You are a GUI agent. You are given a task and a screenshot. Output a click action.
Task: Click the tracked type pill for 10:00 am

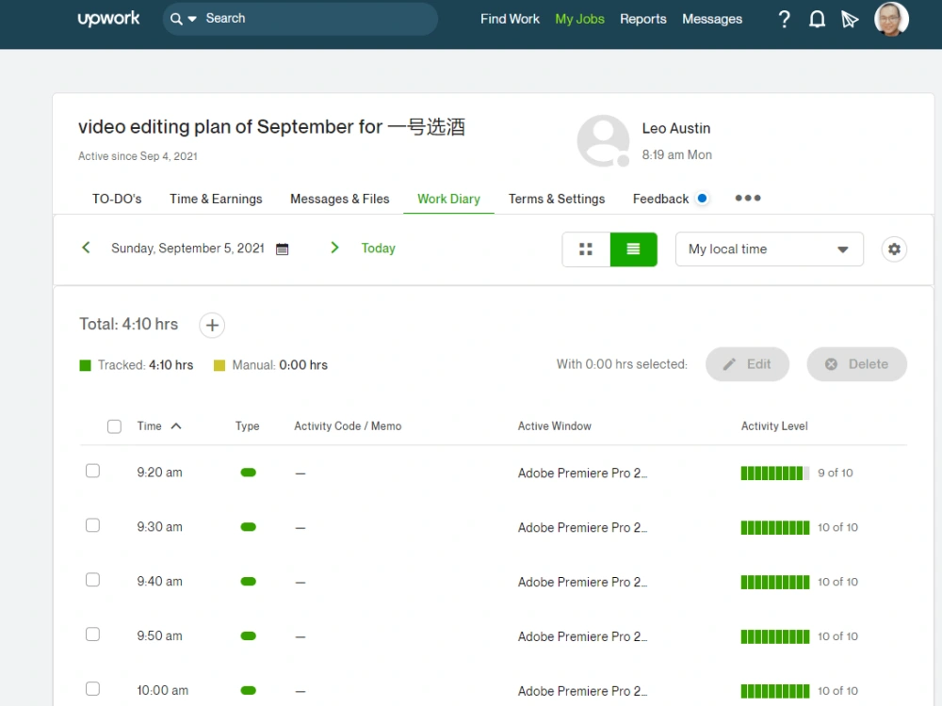(x=248, y=691)
